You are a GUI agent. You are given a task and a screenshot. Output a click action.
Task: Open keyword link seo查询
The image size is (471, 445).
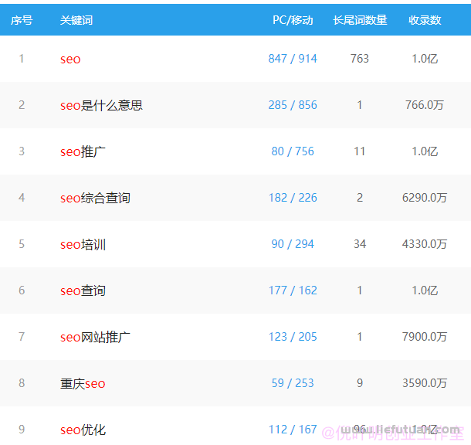click(x=83, y=290)
